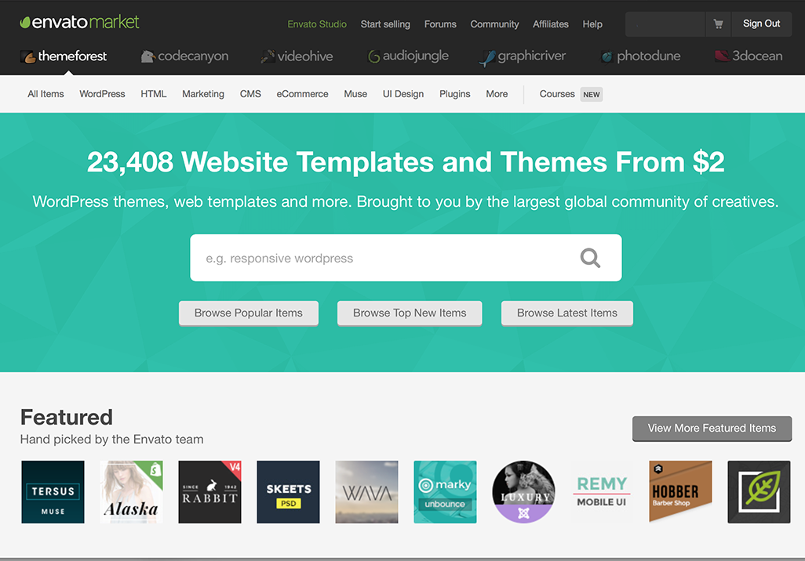805x561 pixels.
Task: View the WAVA featured theme
Action: click(367, 492)
